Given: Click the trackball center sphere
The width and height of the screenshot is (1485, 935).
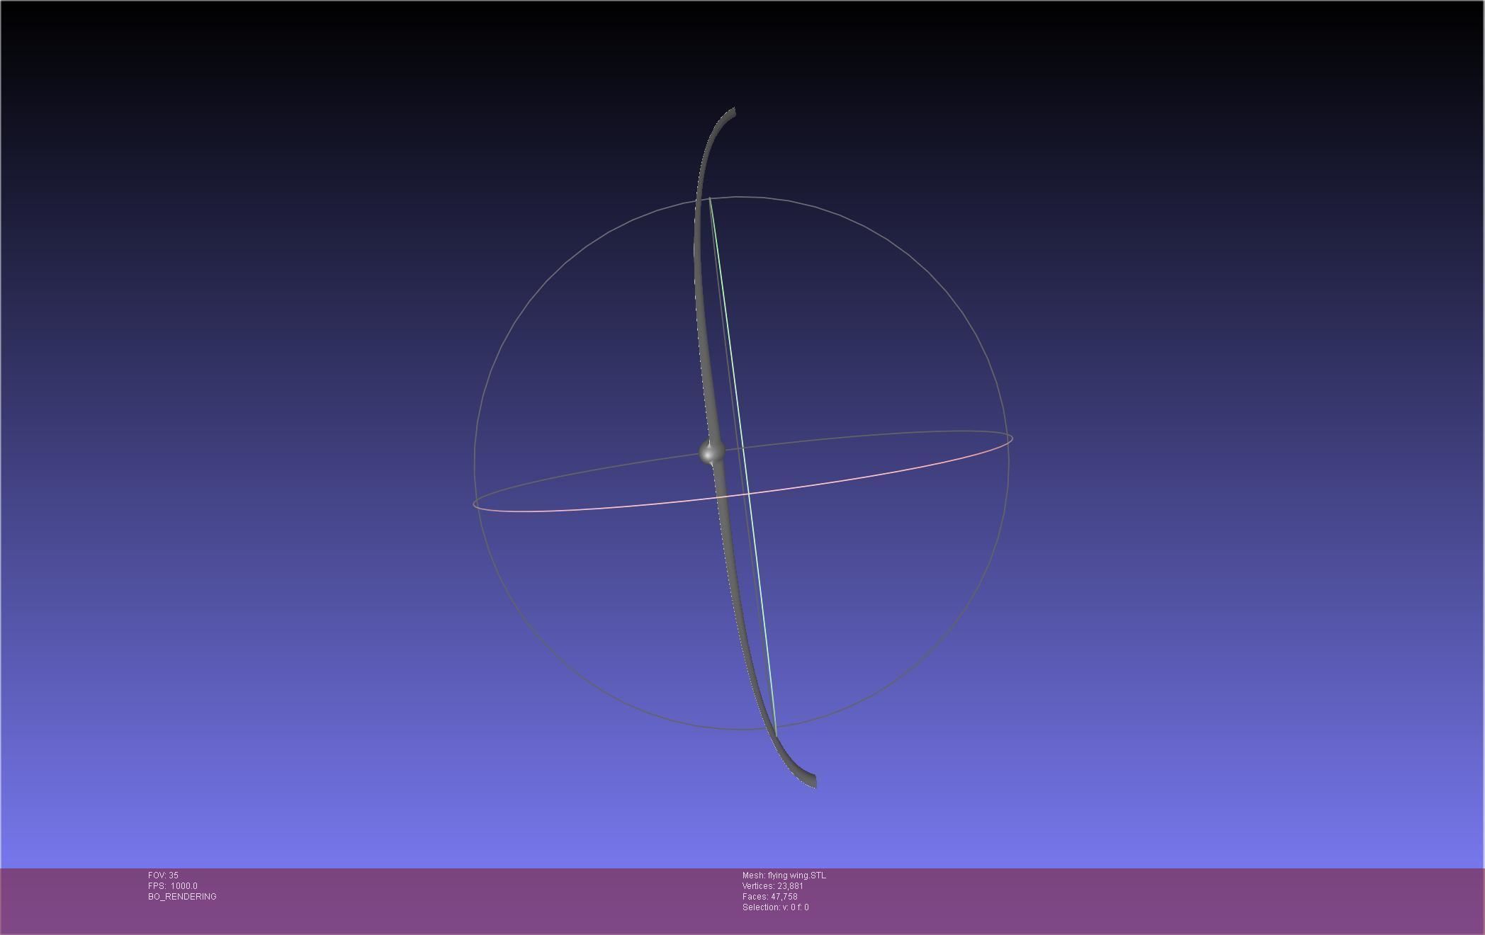Looking at the screenshot, I should click(711, 452).
